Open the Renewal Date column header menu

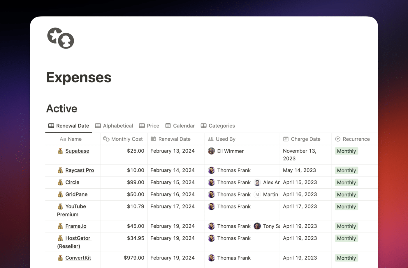tap(153, 139)
